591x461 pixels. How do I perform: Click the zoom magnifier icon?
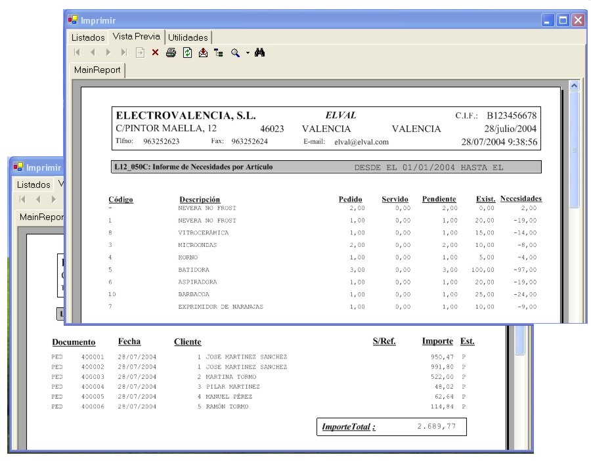(235, 53)
